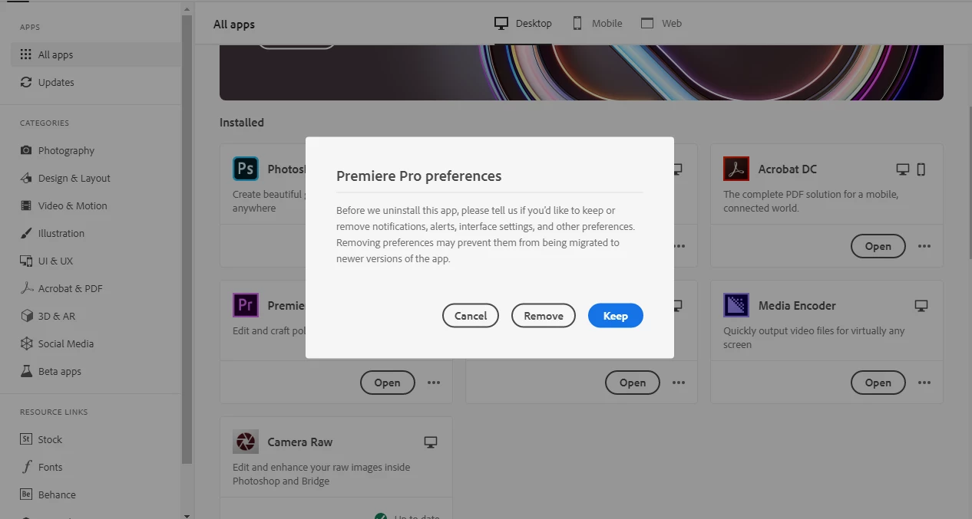This screenshot has width=972, height=519.
Task: Click the promotional banner image
Action: click(x=581, y=72)
